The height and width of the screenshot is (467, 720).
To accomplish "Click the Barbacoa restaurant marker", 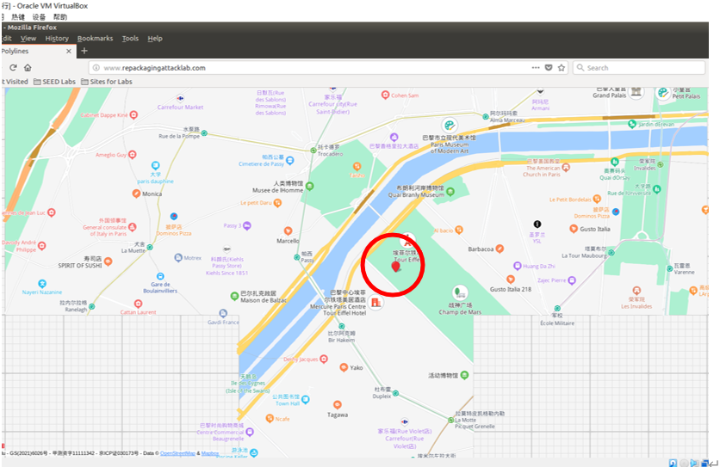I will point(500,249).
